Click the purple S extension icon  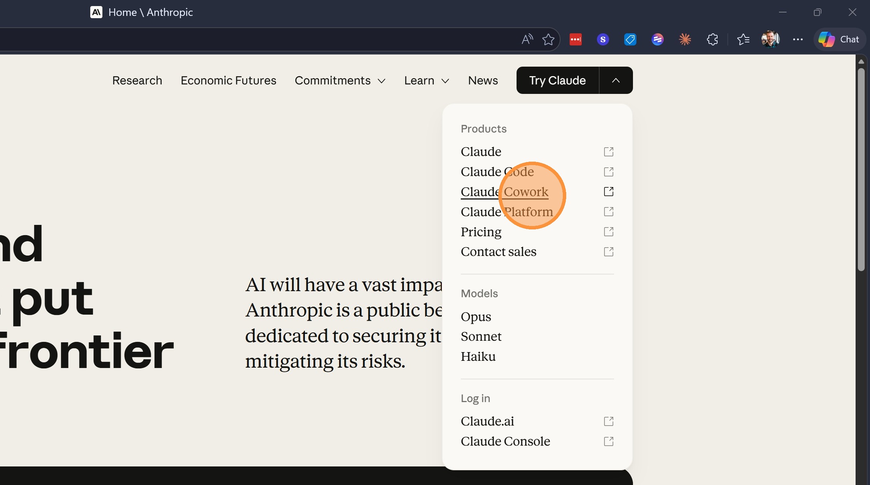(603, 39)
